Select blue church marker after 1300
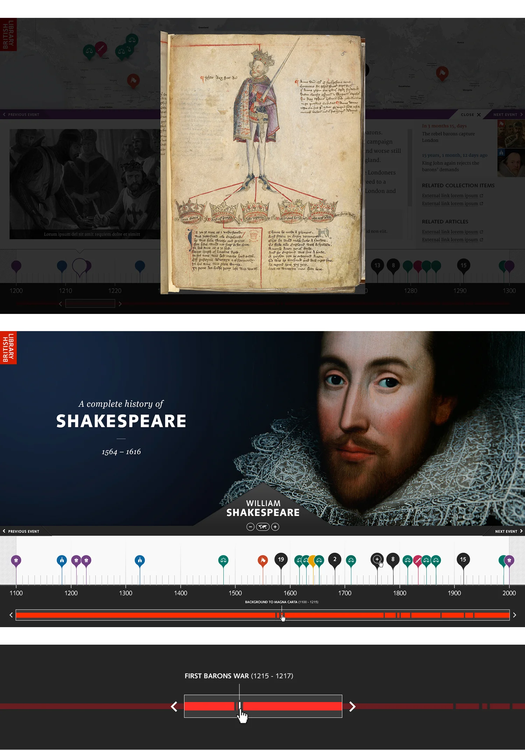Image resolution: width=525 pixels, height=750 pixels. coord(140,561)
